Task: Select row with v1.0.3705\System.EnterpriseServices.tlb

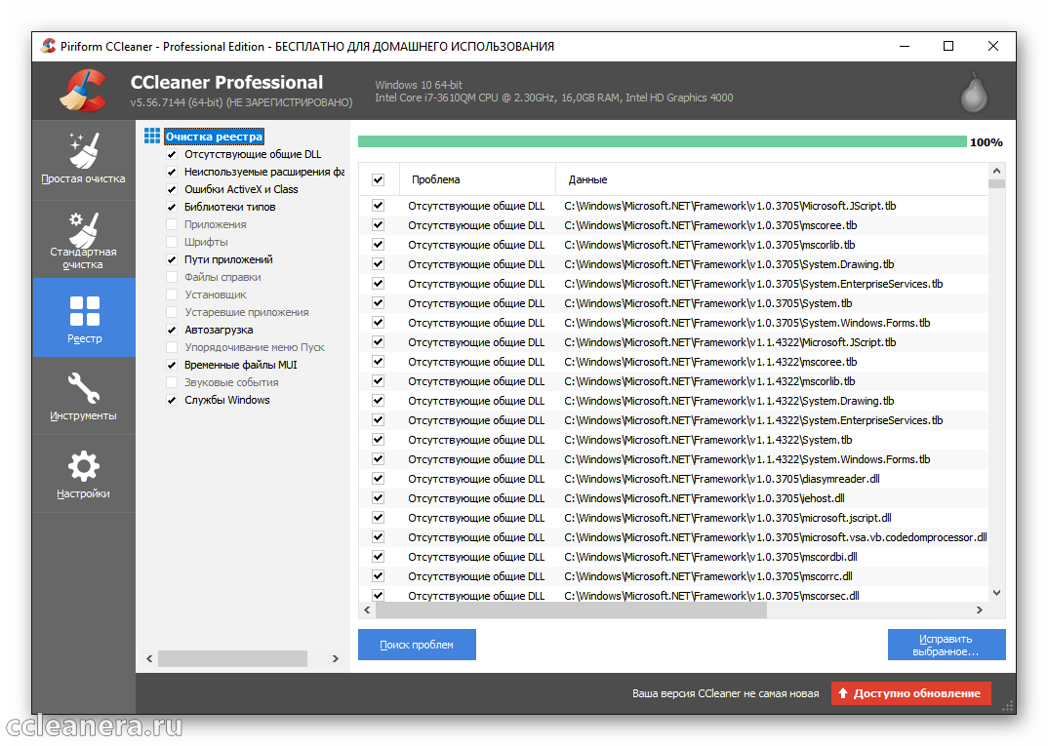Action: 673,284
